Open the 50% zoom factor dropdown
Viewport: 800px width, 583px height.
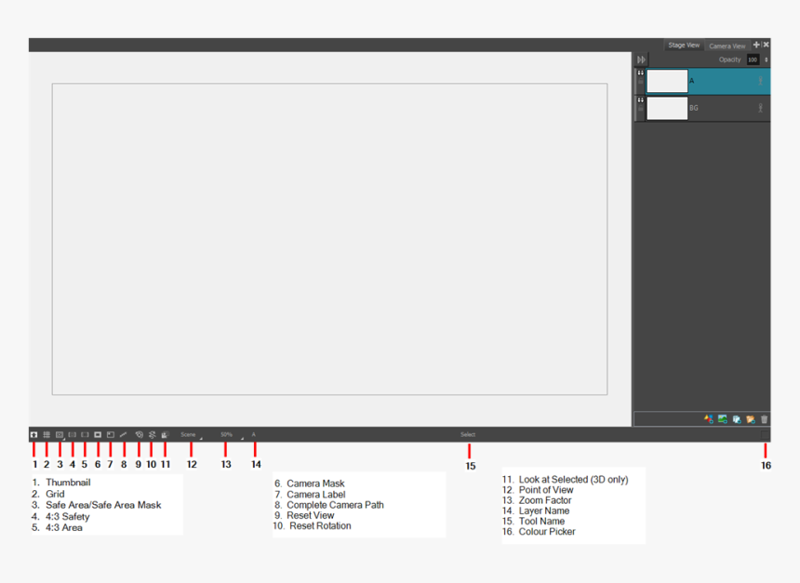229,434
